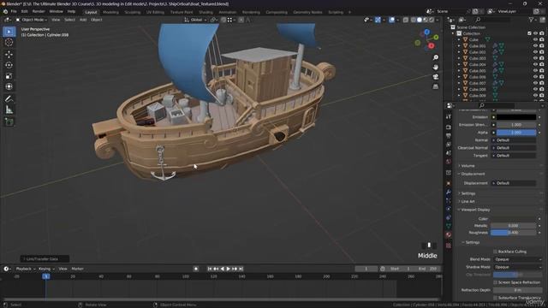Open the Tool properties tab icon

click(449, 116)
